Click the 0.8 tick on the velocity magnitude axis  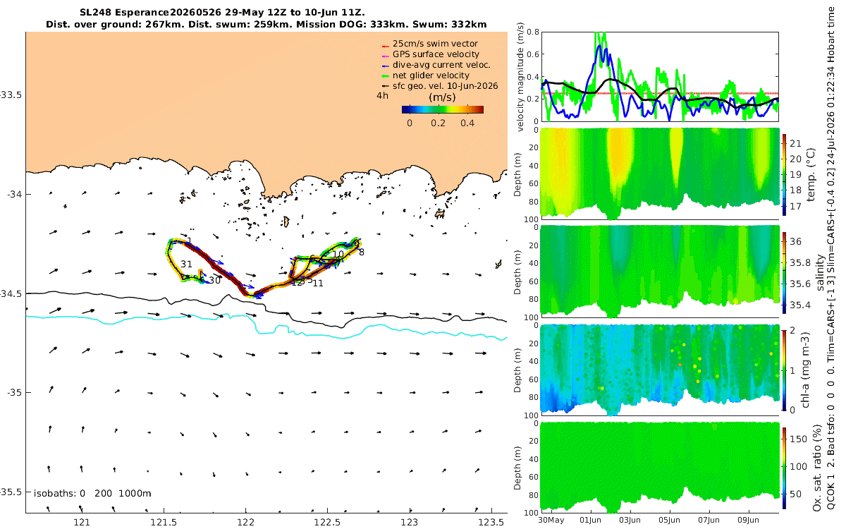coord(534,32)
